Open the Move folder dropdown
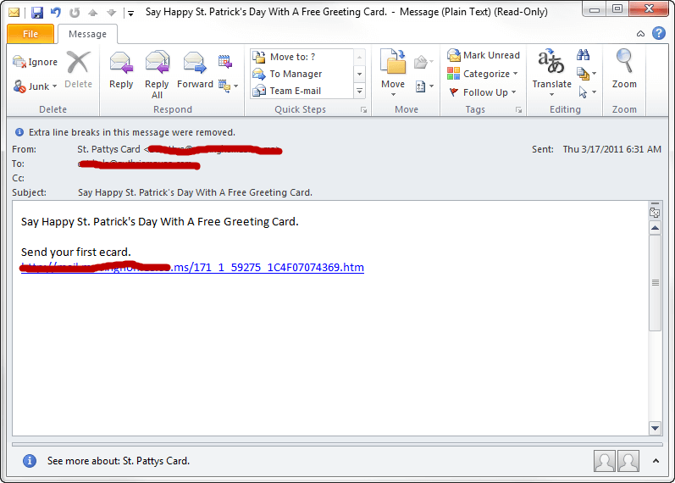This screenshot has width=675, height=483. coord(393,73)
